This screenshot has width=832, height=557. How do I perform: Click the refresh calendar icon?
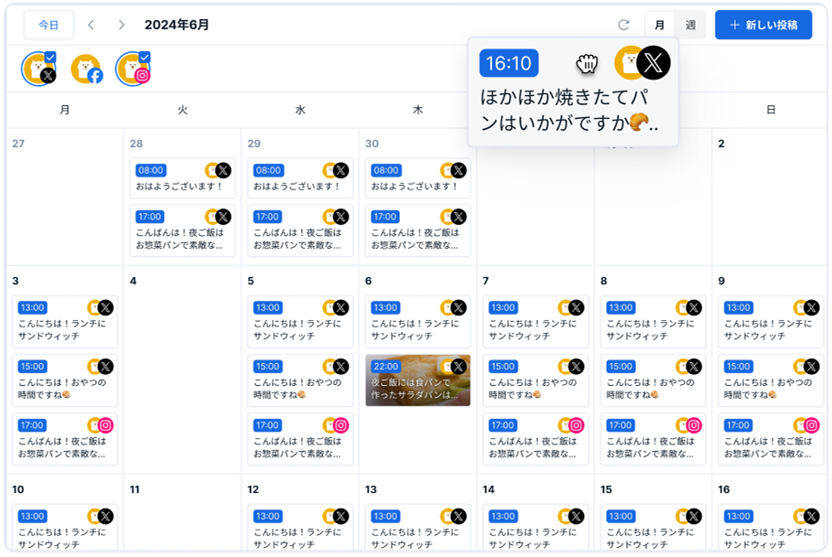[x=624, y=26]
